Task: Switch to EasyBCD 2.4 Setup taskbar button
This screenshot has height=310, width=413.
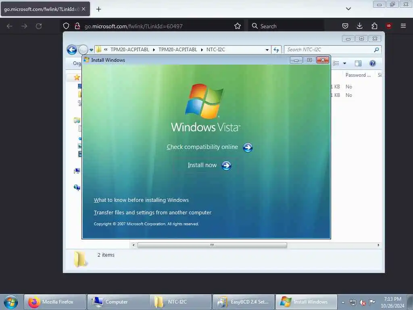Action: point(244,302)
